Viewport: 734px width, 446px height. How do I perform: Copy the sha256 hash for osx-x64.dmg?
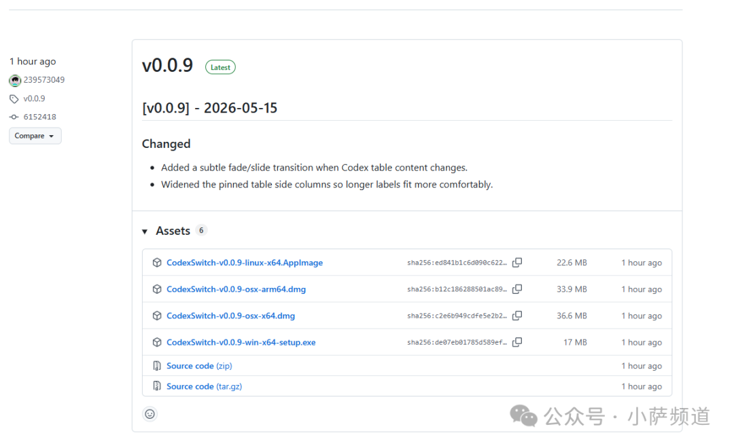click(x=517, y=316)
